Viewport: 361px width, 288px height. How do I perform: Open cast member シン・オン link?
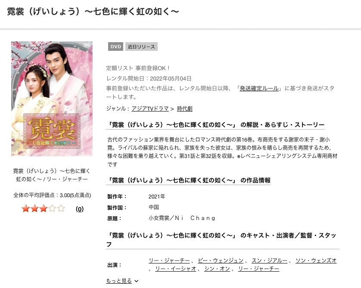217,269
